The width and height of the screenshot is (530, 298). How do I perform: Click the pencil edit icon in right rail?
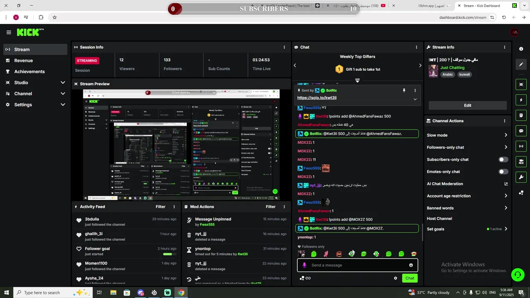[521, 65]
